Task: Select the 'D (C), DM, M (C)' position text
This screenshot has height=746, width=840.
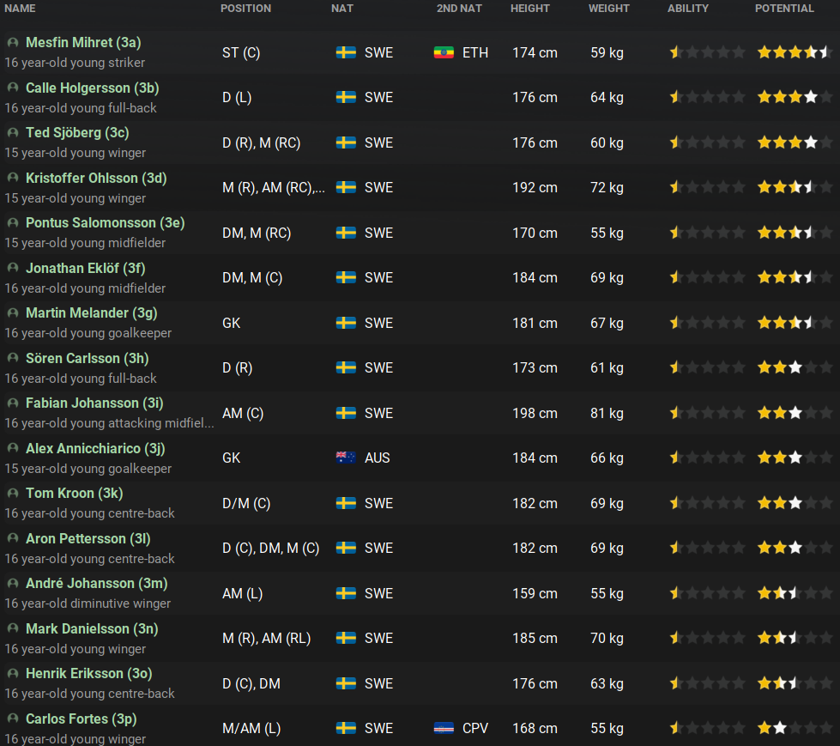Action: pyautogui.click(x=270, y=549)
